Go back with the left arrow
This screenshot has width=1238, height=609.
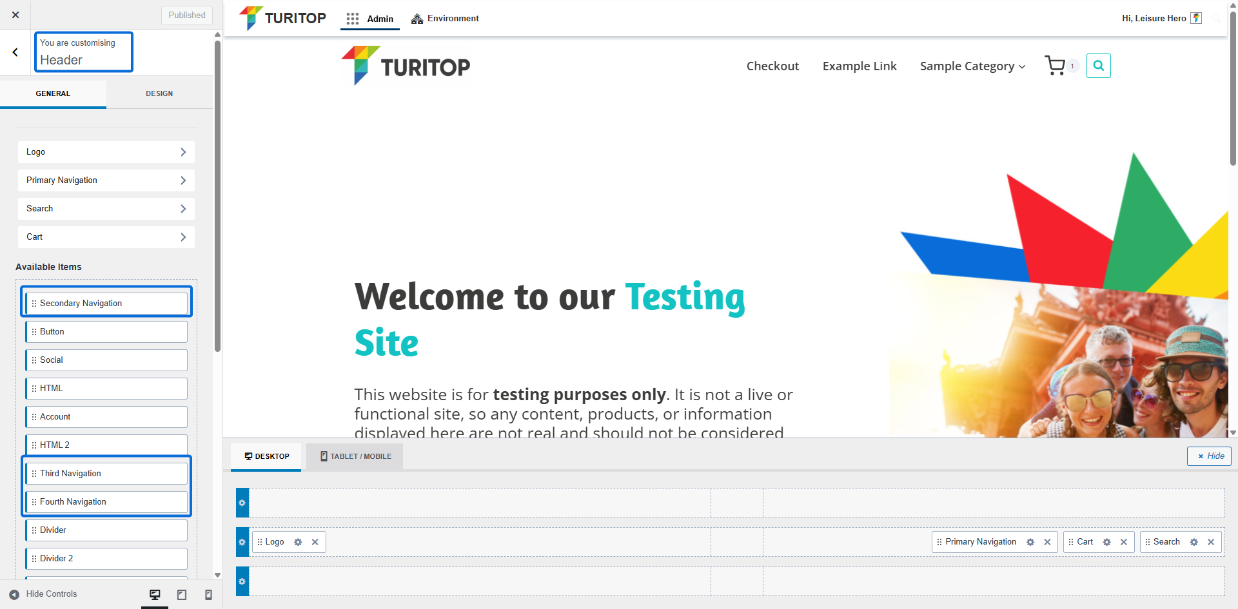(15, 52)
